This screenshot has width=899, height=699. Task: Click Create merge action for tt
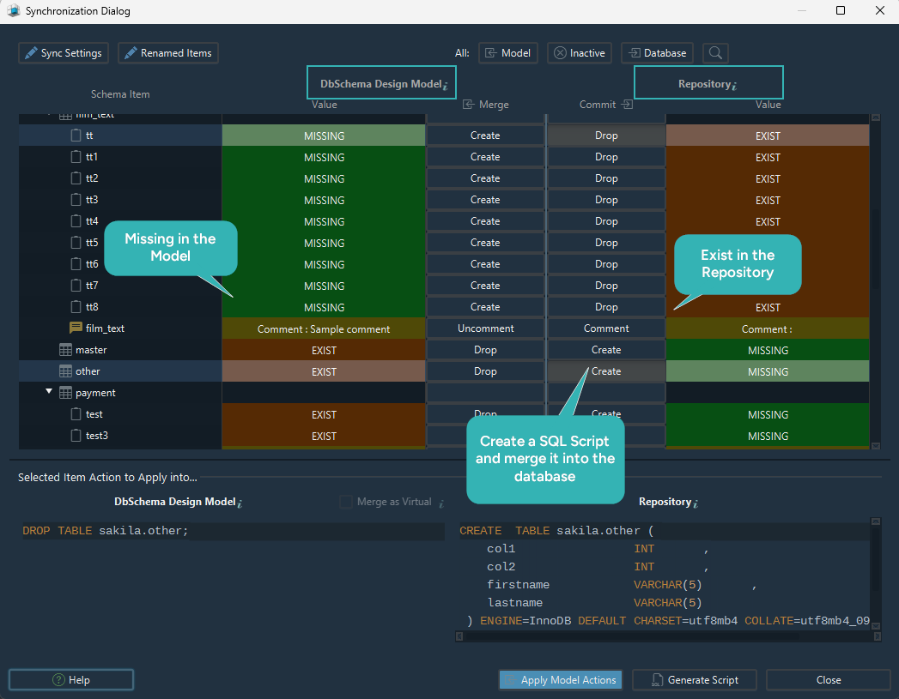[485, 136]
